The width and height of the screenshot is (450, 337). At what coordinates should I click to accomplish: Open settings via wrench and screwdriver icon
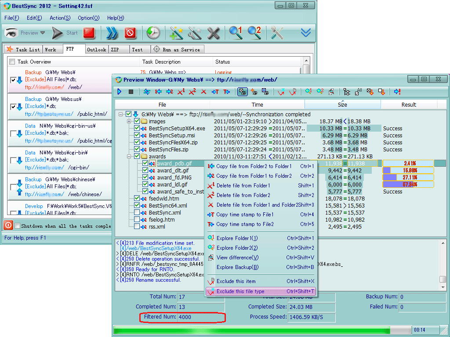pos(277,33)
